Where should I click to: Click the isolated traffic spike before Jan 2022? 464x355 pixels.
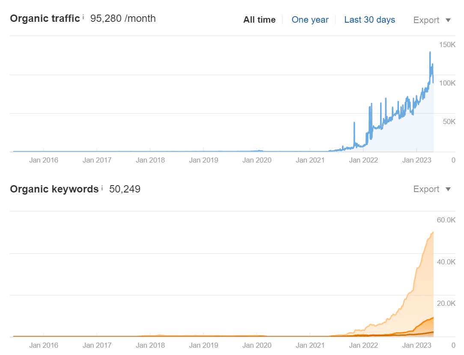(354, 123)
